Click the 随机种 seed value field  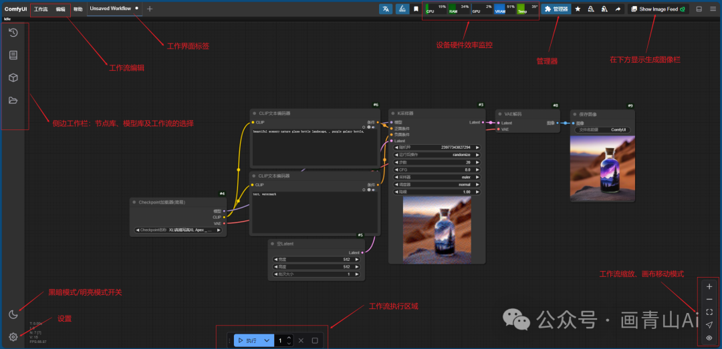point(437,147)
